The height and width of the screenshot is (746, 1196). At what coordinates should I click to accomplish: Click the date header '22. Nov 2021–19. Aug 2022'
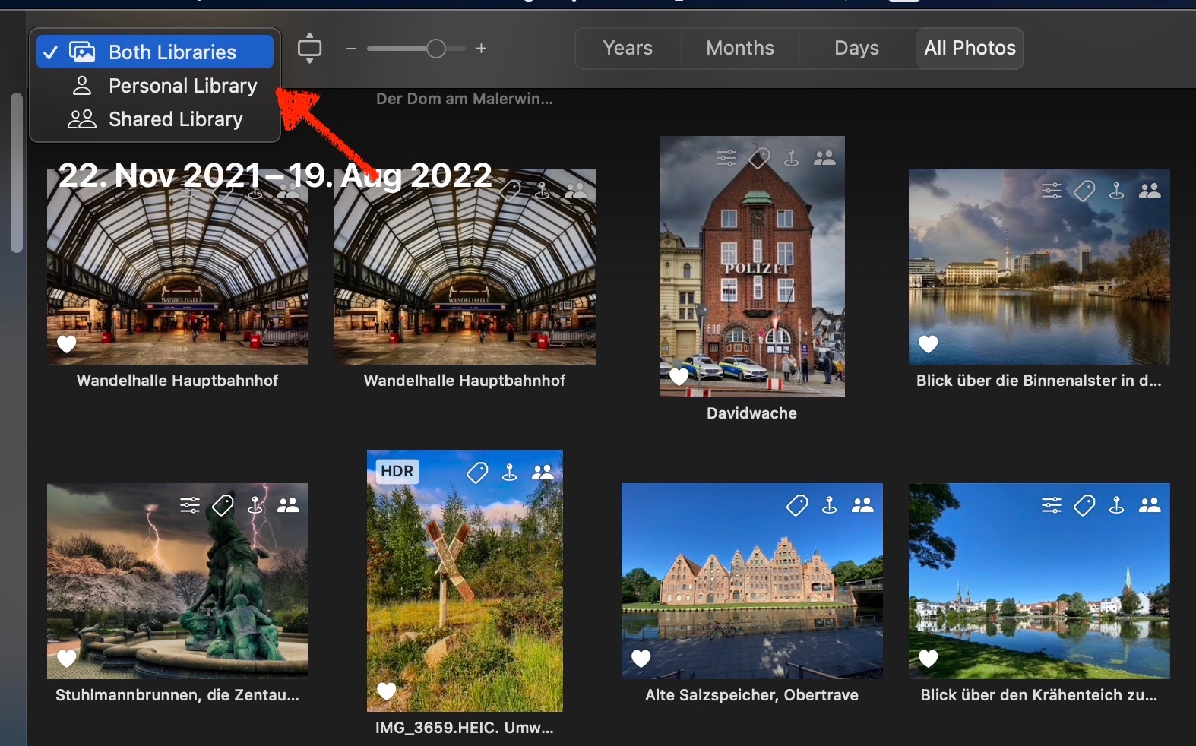click(x=275, y=175)
